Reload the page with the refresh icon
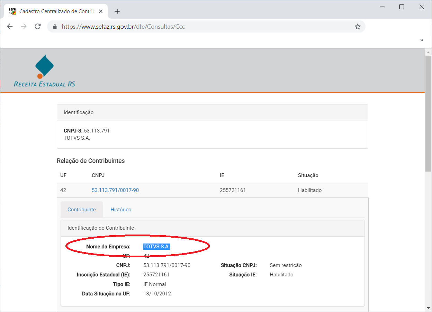 pos(38,27)
